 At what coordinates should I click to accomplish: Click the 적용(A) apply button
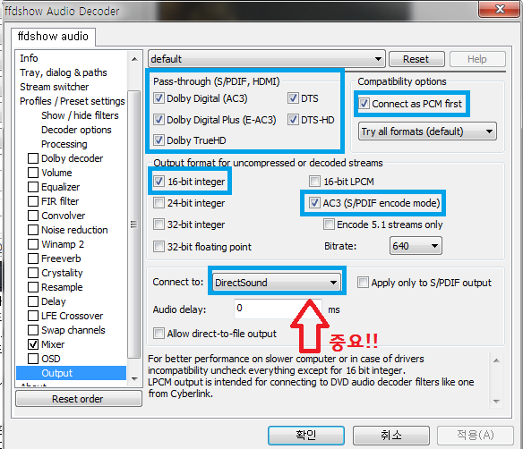pos(476,435)
